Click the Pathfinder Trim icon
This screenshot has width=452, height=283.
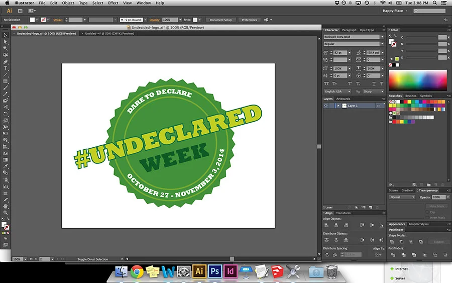click(404, 255)
